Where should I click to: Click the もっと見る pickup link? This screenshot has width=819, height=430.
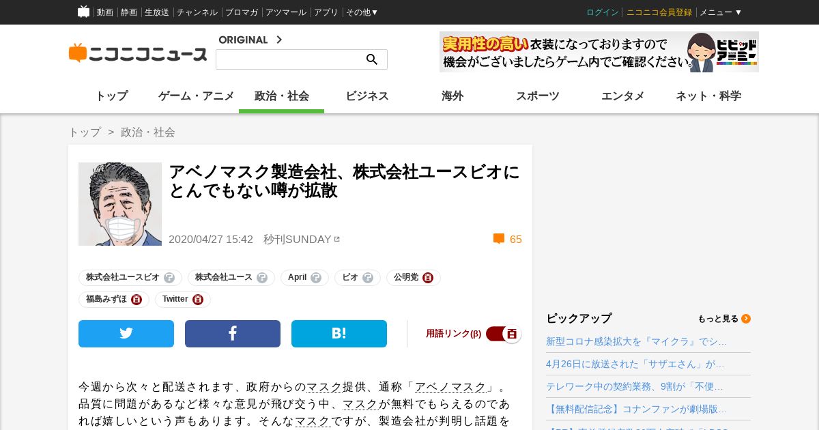coord(718,319)
